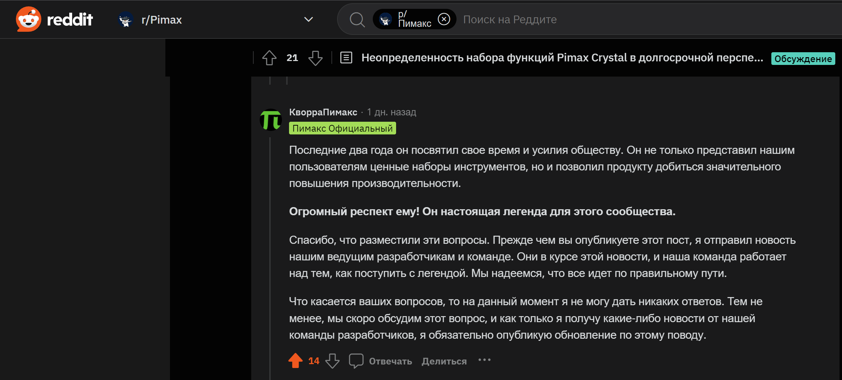Remove the р/Пимакс search filter chip

(x=444, y=19)
